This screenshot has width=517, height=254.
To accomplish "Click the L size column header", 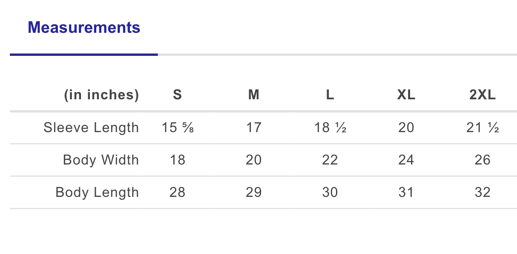I will [330, 95].
